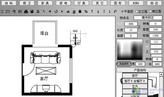164x97 pixels.
Task: Click the hand-with-curve icon in toolbar
Action: pos(14,11)
